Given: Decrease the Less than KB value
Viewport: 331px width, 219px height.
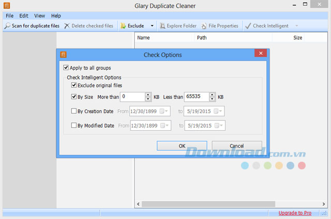Looking at the screenshot, I should click(x=212, y=99).
